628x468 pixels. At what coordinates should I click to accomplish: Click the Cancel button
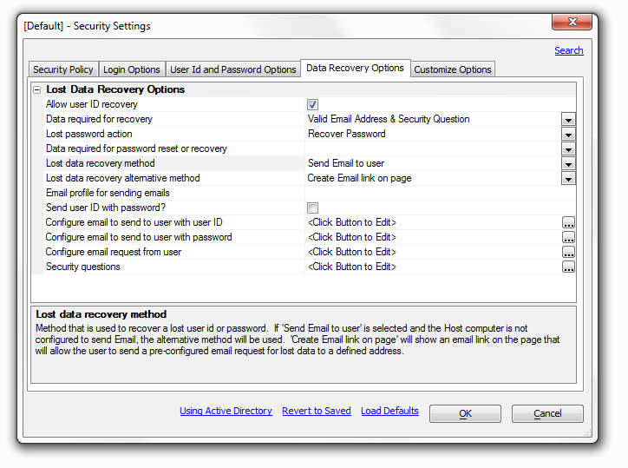point(547,413)
